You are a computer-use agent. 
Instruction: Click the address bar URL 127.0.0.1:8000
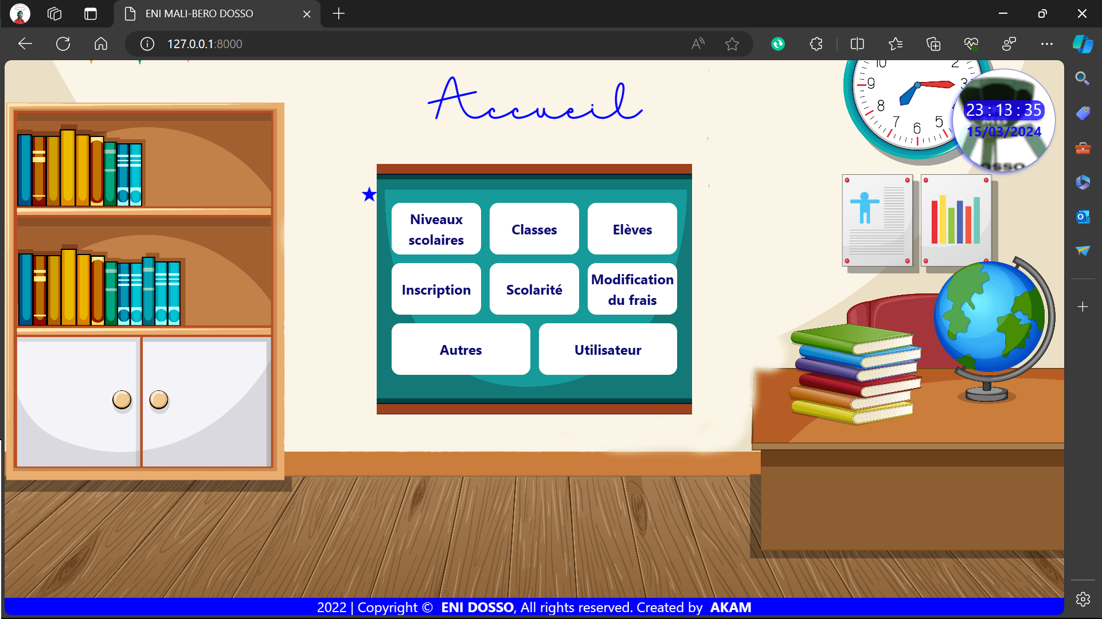[x=205, y=44]
